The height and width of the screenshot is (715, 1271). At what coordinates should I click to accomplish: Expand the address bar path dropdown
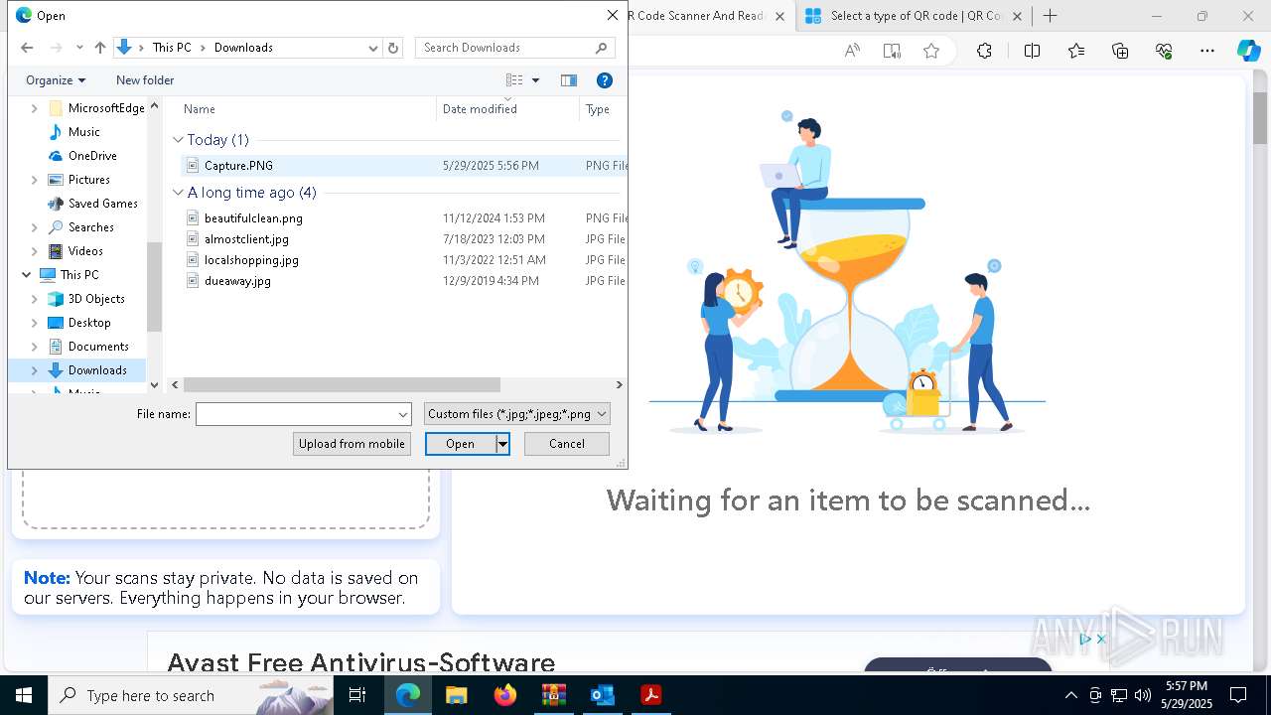(373, 48)
